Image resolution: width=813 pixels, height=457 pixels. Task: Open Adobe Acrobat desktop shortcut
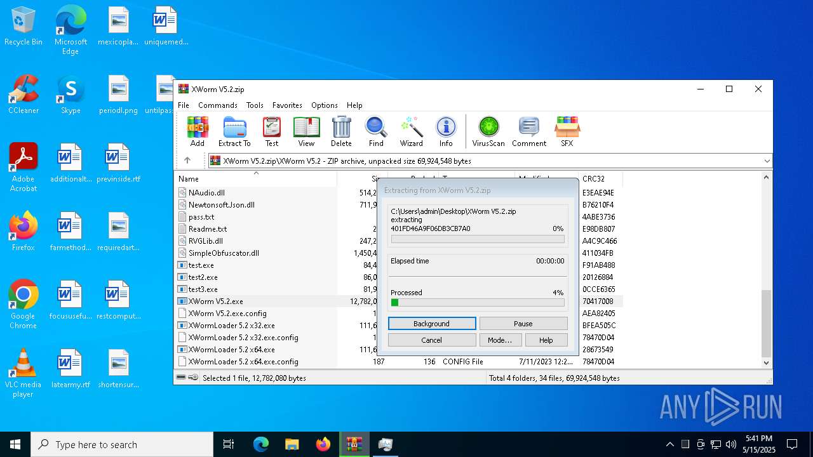tap(24, 168)
